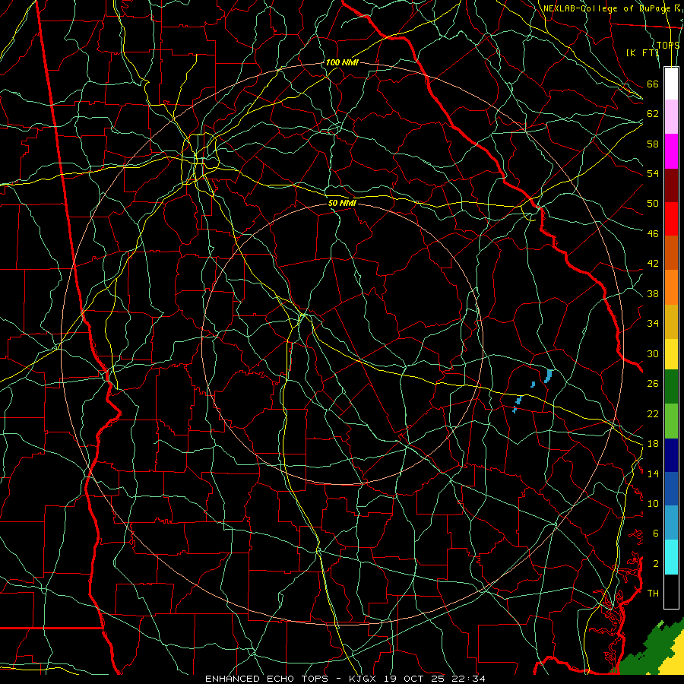Click the legend value 66
Screen dimensions: 684x684
pyautogui.click(x=653, y=84)
